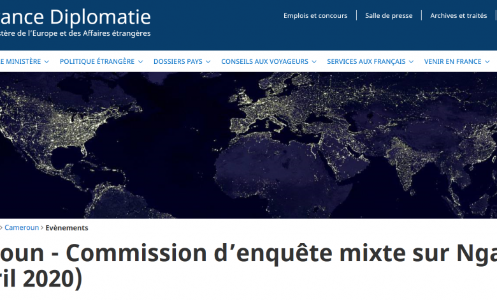Click the chevron next to Dossiers pays
This screenshot has height=300, width=497.
tap(208, 62)
